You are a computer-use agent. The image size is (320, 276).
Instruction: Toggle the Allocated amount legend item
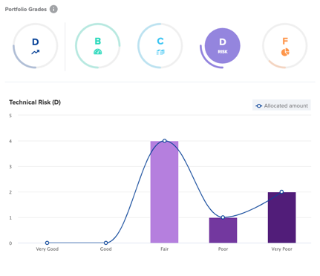(x=281, y=105)
